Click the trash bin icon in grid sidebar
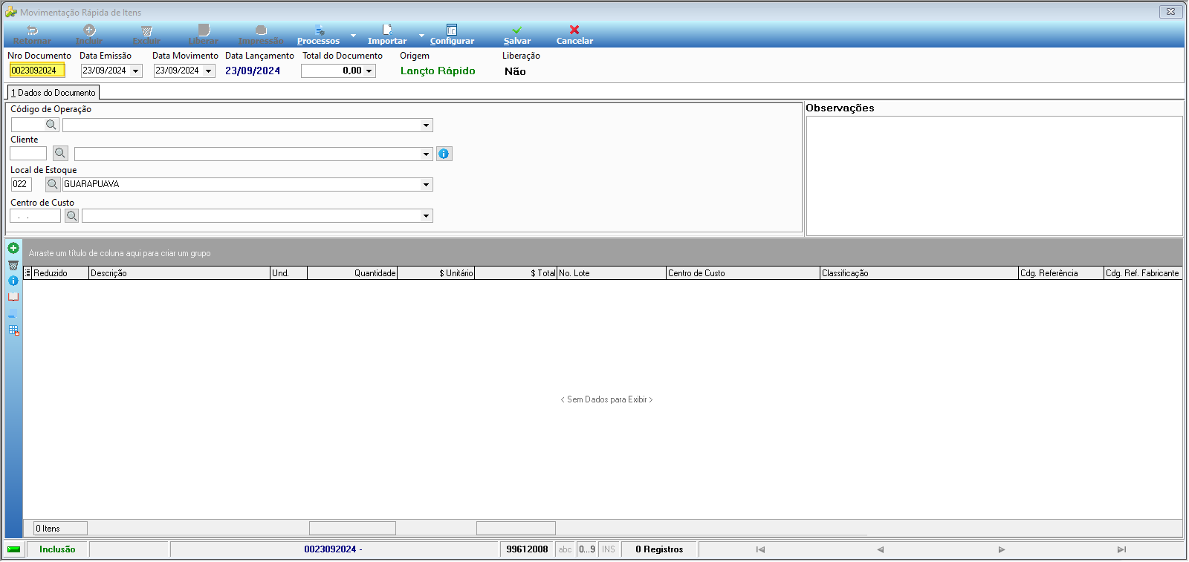1189x562 pixels. pyautogui.click(x=13, y=265)
